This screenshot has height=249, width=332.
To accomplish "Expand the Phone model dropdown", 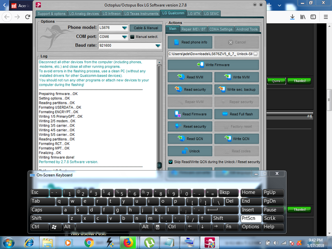I will 125,27.
